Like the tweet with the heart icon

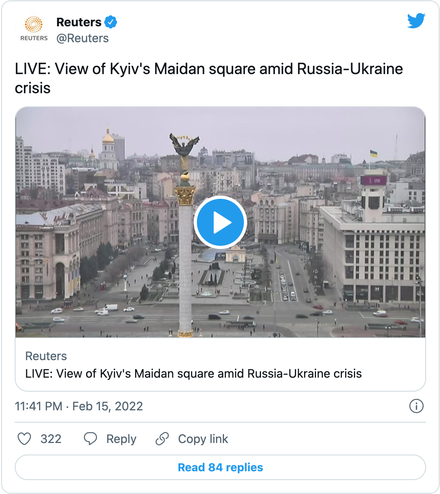click(24, 439)
